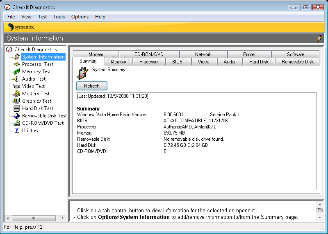This screenshot has width=328, height=234.
Task: Select Removable Disk Test in the tree
Action: [x=44, y=116]
